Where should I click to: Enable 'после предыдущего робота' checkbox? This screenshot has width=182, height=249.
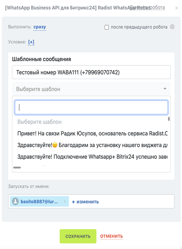[x=107, y=27]
